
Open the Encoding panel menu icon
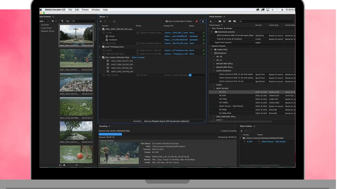110,126
